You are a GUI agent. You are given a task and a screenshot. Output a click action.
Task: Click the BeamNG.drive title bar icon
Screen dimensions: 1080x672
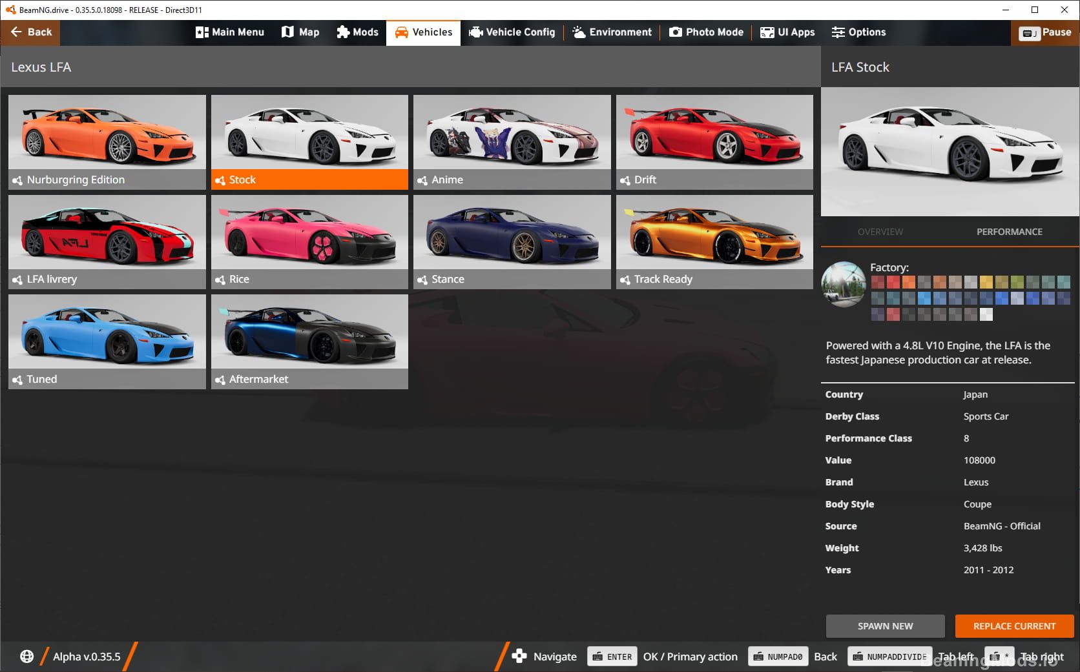(10, 10)
